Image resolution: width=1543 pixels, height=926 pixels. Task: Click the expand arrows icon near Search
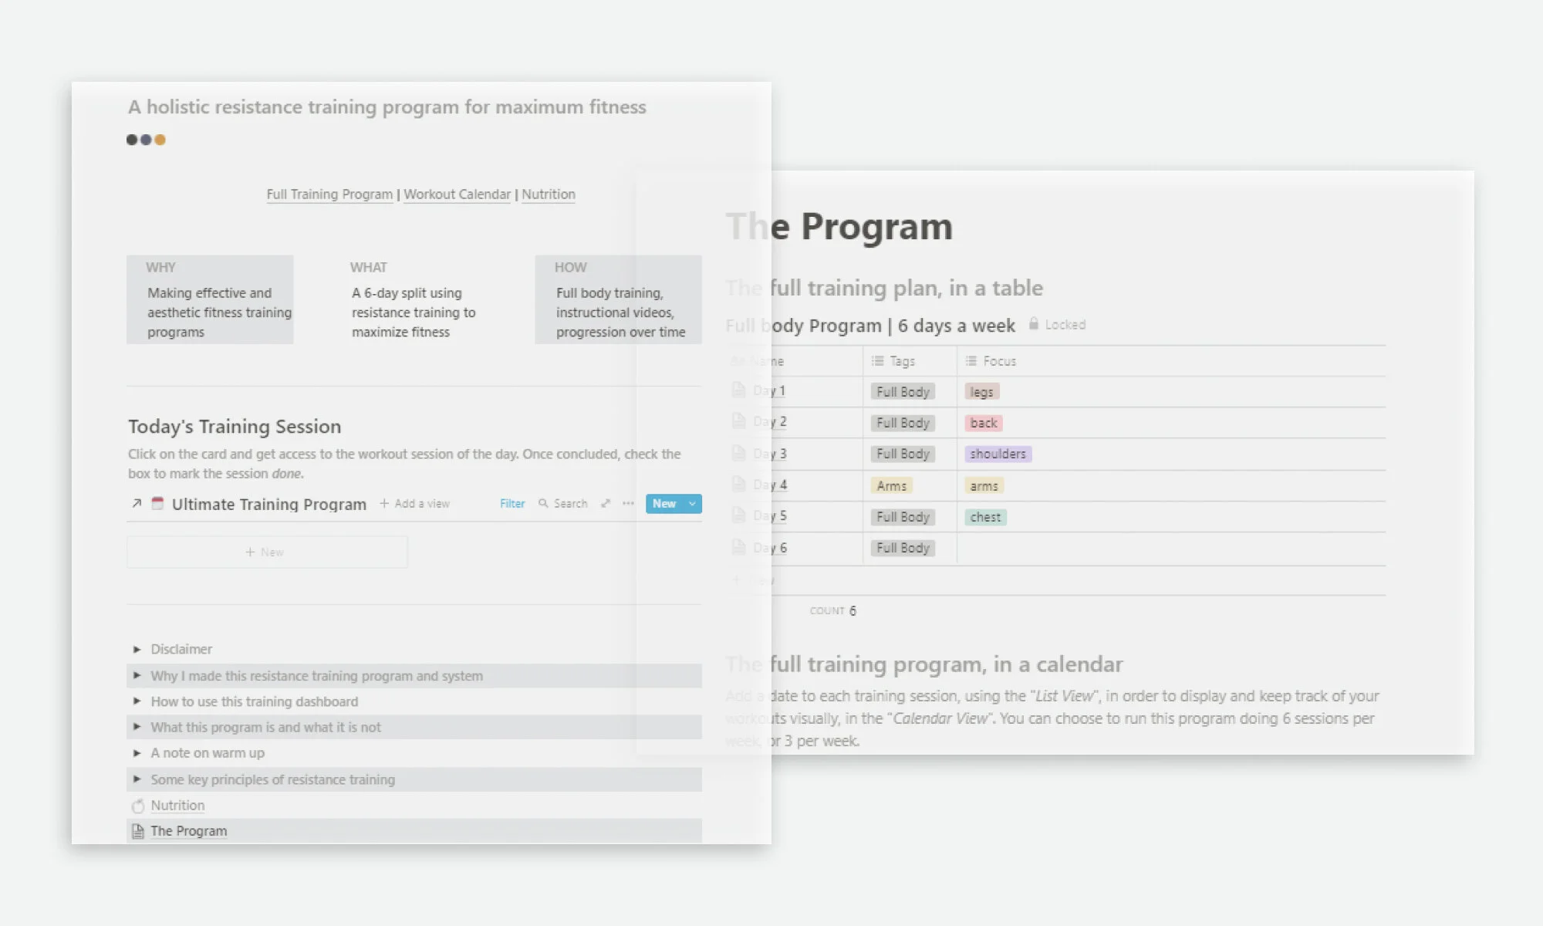606,503
